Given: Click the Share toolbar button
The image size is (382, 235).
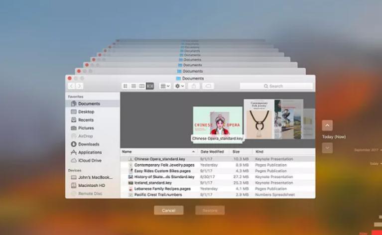Looking at the screenshot, I should [194, 86].
